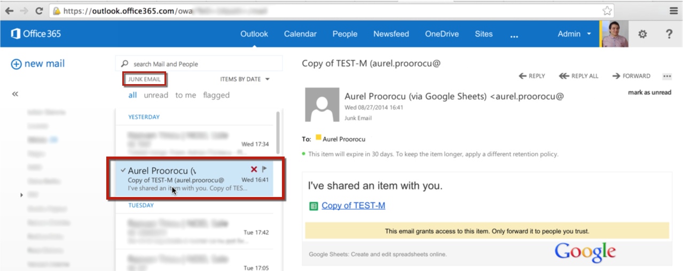
Task: Toggle the checkmark on Aurel Proorocu message
Action: (123, 170)
